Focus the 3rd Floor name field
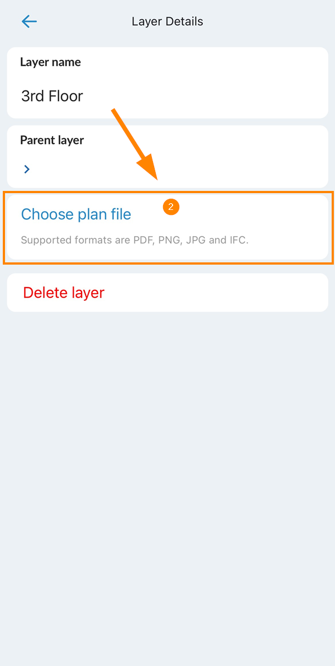Screen dimensions: 335x666 pyautogui.click(x=167, y=96)
